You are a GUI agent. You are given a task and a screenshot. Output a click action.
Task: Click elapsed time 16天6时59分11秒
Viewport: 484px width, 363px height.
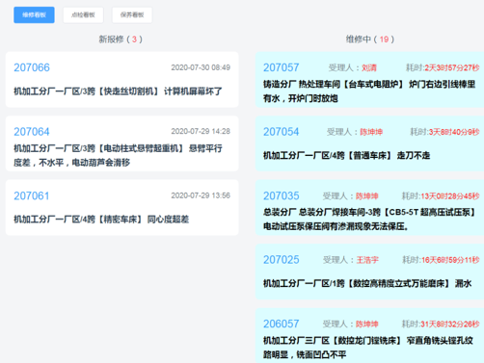tap(450, 260)
